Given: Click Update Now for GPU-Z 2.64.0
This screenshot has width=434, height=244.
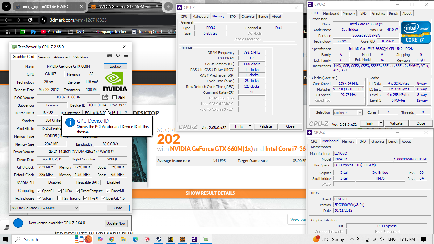Looking at the screenshot, I should click(x=116, y=223).
